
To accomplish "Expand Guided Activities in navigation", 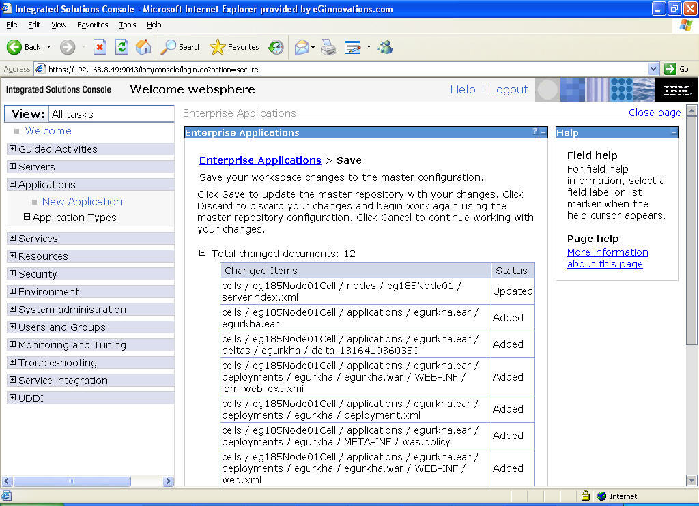I will click(x=12, y=149).
